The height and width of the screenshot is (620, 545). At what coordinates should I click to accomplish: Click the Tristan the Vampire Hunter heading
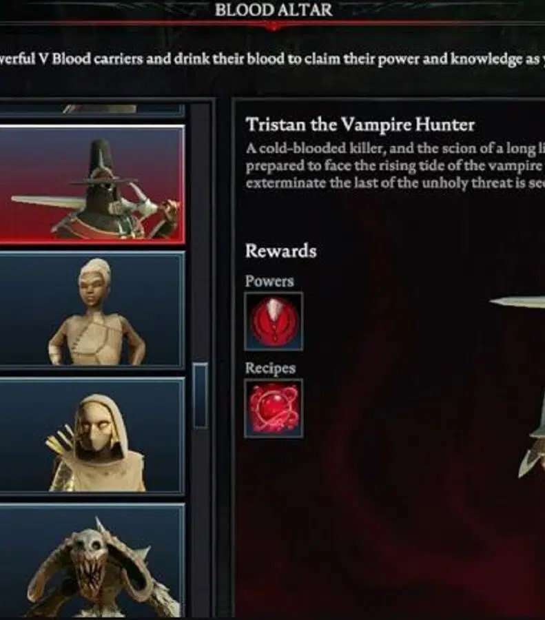[x=360, y=125]
